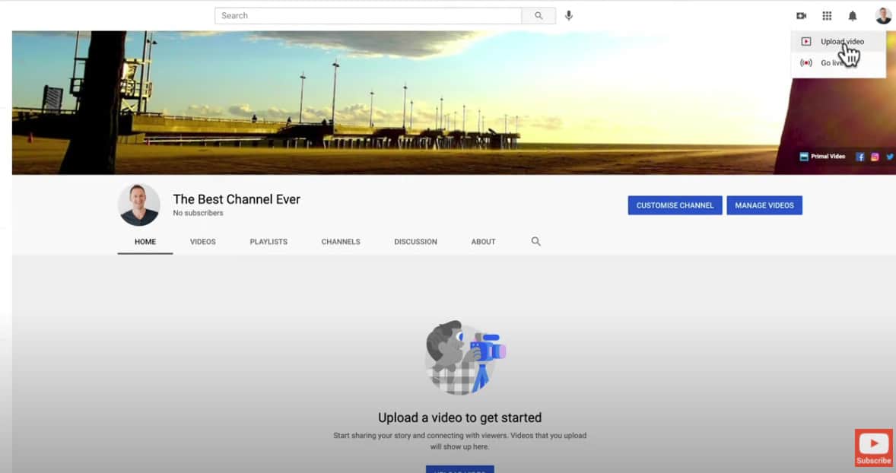Click the channel search icon beside About
The height and width of the screenshot is (473, 896).
pyautogui.click(x=535, y=241)
